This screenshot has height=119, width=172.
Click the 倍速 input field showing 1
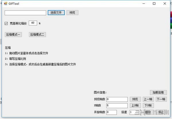(x=135, y=112)
